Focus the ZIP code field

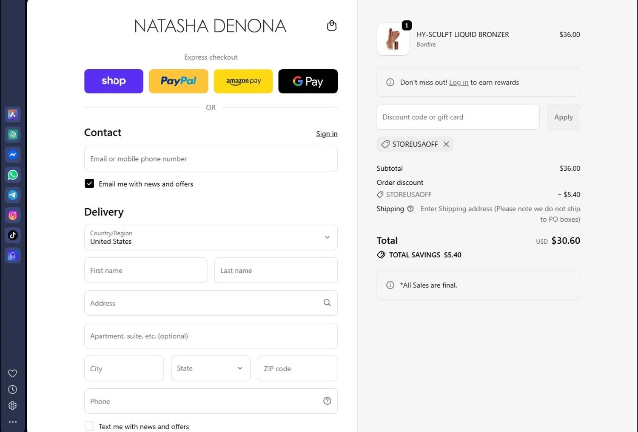click(x=298, y=368)
